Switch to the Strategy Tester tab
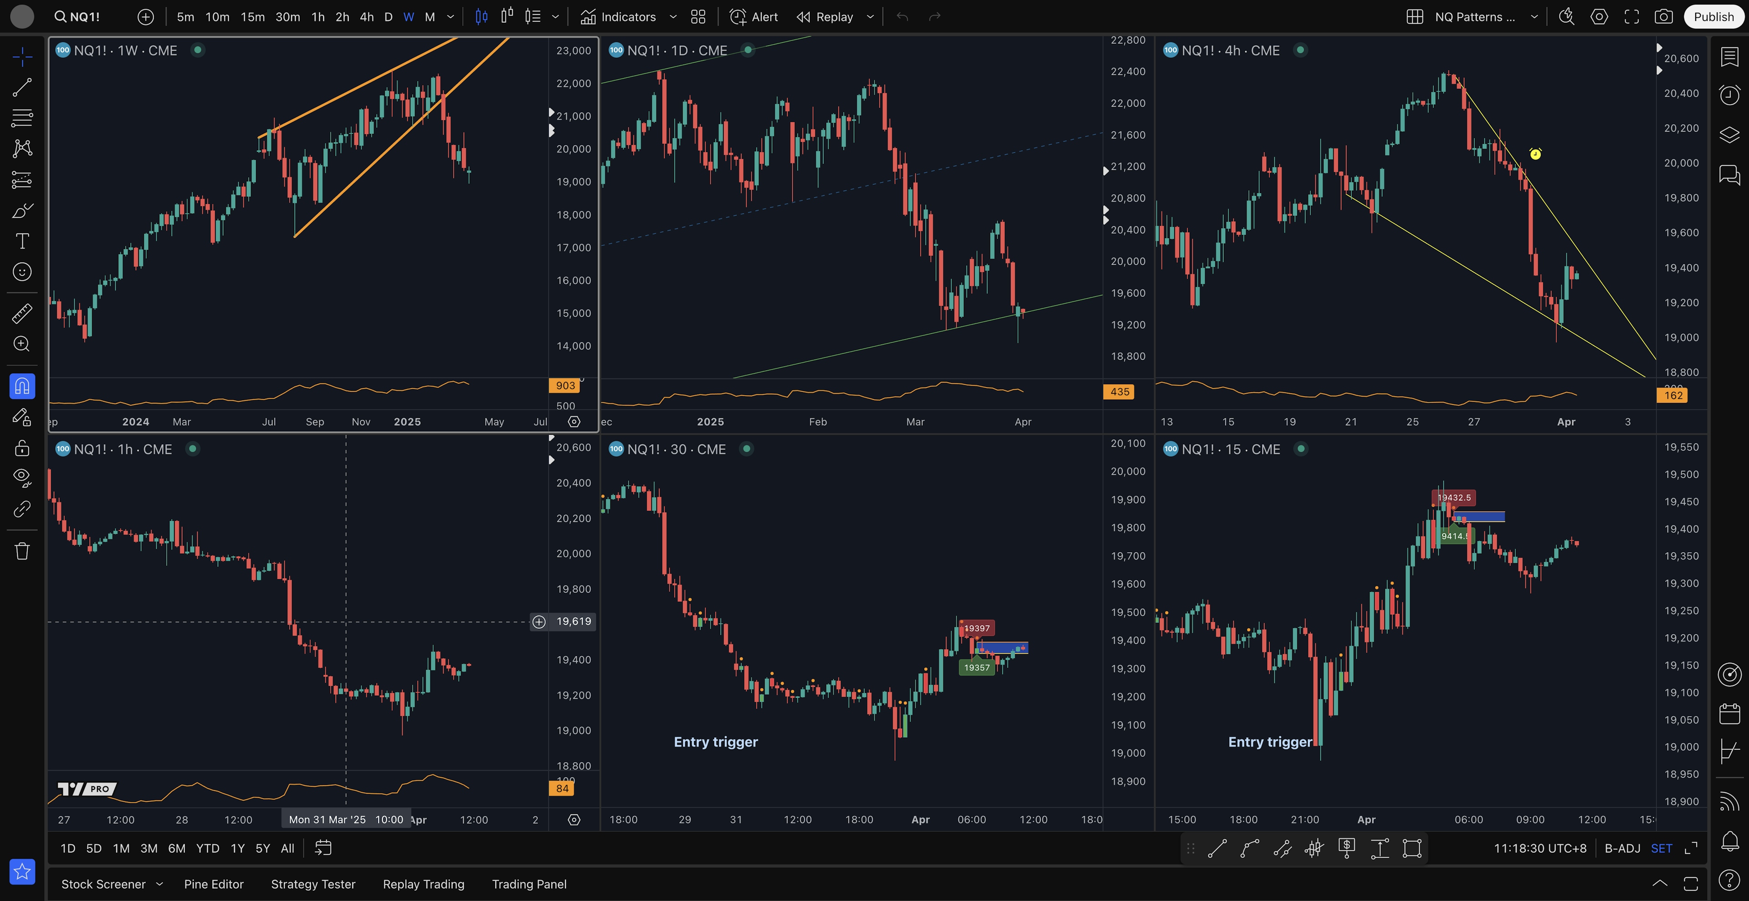The image size is (1749, 901). coord(313,884)
